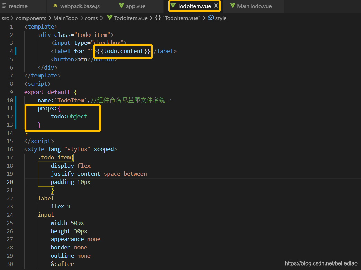361x270 pixels.
Task: Click props:{ on line 11
Action: (x=49, y=108)
